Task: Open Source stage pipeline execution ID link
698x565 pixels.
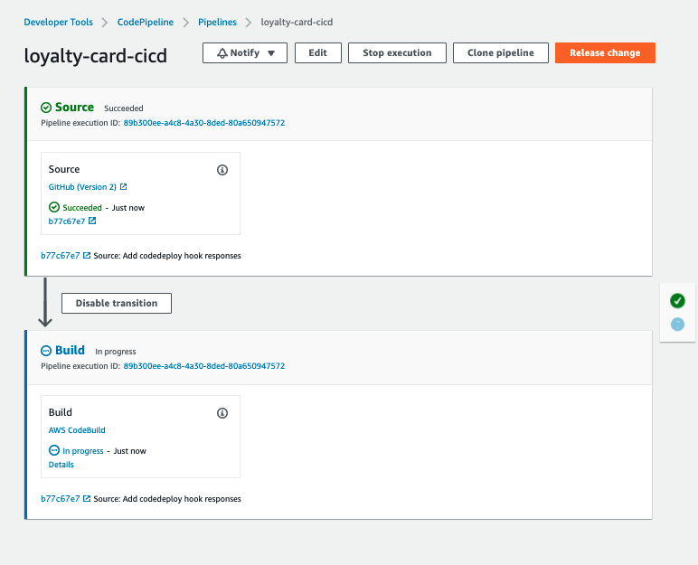Action: click(203, 123)
